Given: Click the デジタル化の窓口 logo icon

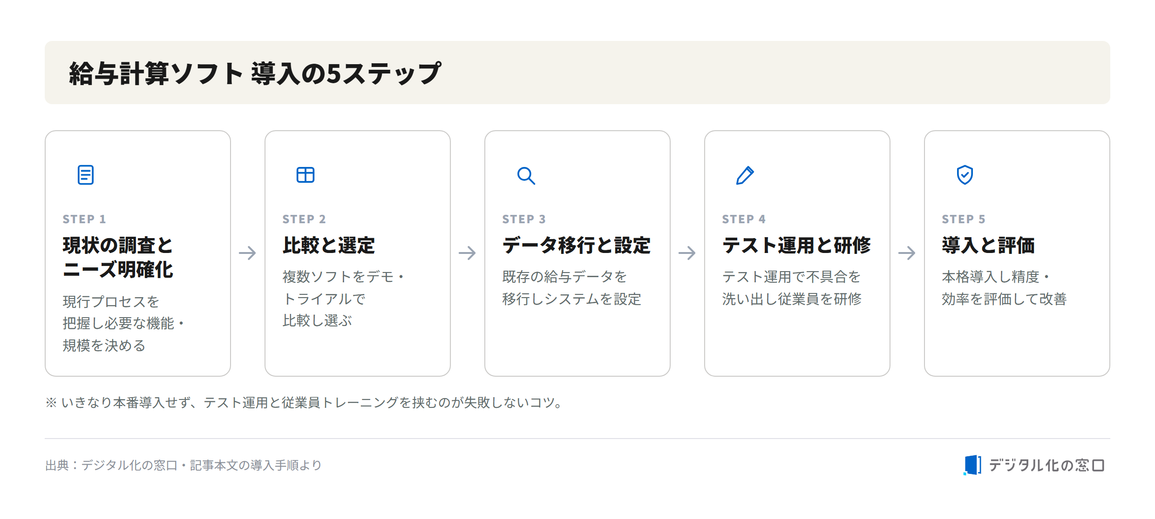Looking at the screenshot, I should 972,465.
